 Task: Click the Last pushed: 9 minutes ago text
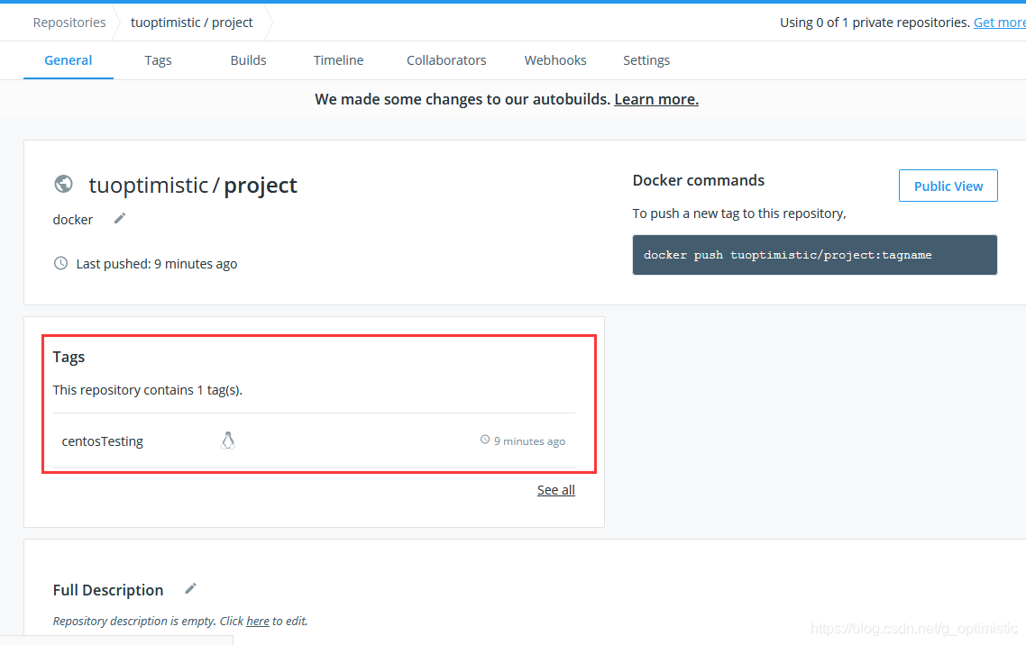[x=157, y=264]
